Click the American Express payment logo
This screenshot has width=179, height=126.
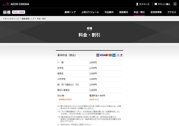tap(114, 55)
